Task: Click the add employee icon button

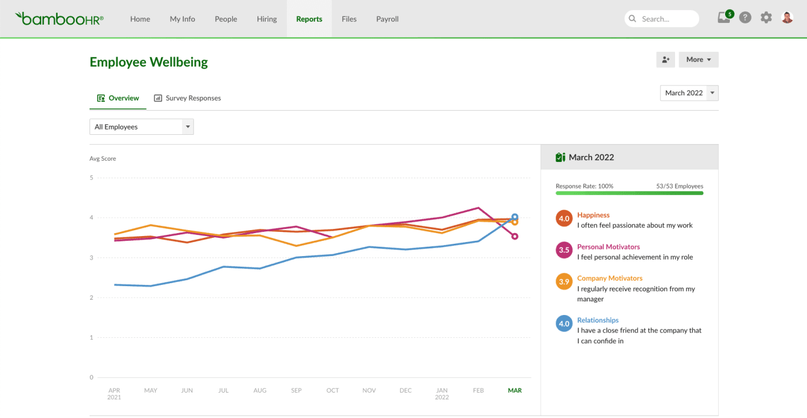Action: pyautogui.click(x=666, y=59)
